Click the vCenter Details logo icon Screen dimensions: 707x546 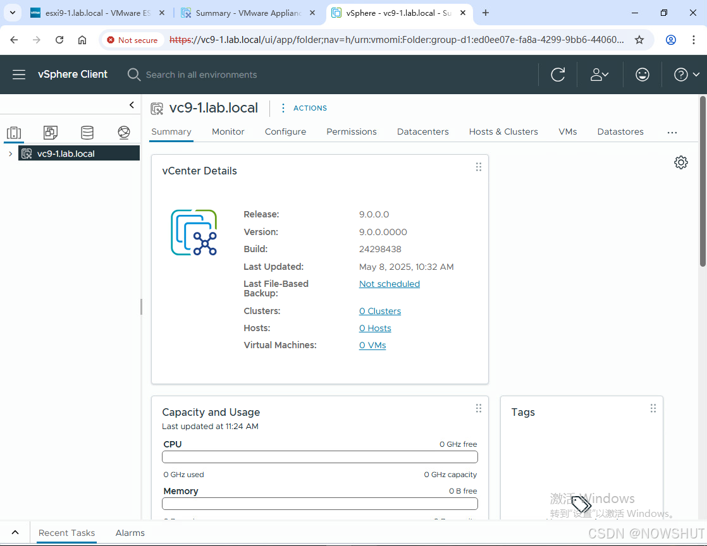(194, 233)
